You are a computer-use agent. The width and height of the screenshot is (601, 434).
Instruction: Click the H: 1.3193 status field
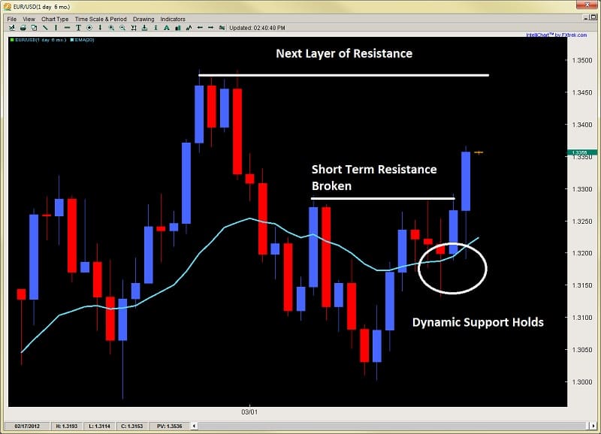pos(67,426)
